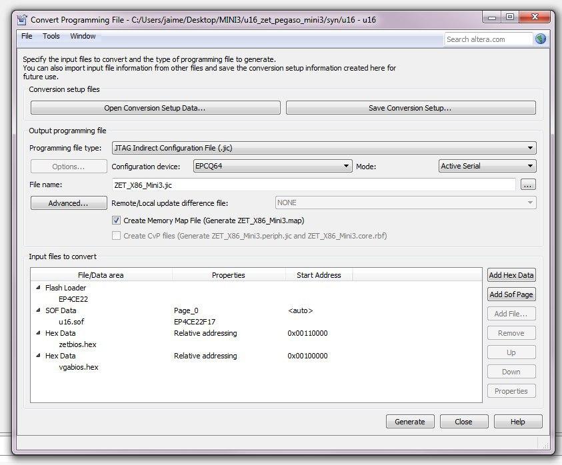Select u16.sof in the input files list
Screen dimensions: 562x465
(x=71, y=322)
